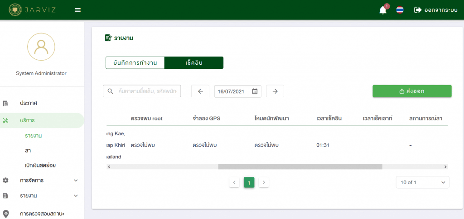464x219 pixels.
Task: Click the user avatar profile icon
Action: (x=41, y=47)
